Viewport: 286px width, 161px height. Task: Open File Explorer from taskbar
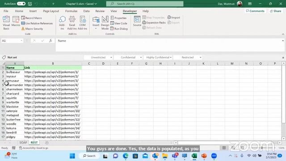(165, 156)
